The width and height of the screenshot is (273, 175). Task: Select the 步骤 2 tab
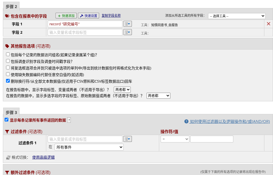11,6
